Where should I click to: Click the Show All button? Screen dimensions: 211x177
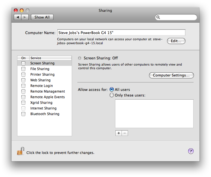point(42,17)
